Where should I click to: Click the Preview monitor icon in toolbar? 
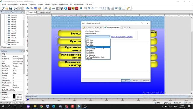click(36, 8)
